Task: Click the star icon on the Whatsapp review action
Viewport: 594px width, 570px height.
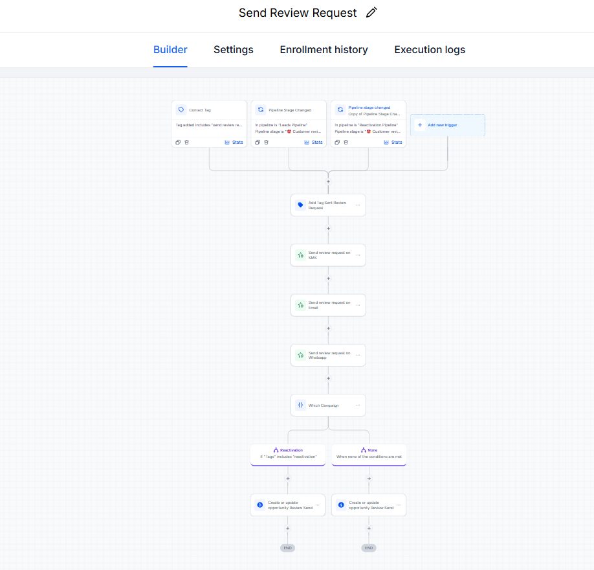Action: [x=300, y=355]
